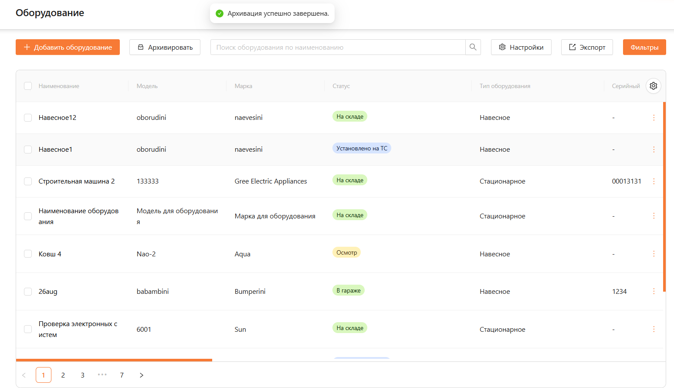674x388 pixels.
Task: Expand the Фильтры panel
Action: tap(644, 47)
